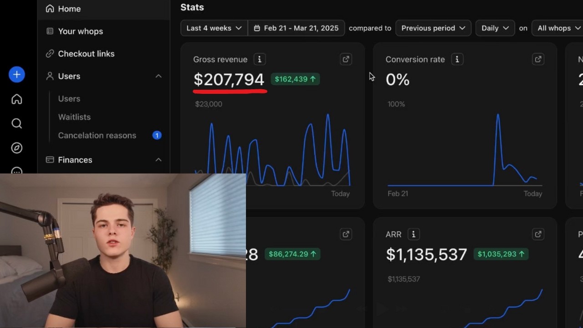Click the $1,035,293 ARR increase badge
Screen dimensions: 583x328
pyautogui.click(x=501, y=254)
